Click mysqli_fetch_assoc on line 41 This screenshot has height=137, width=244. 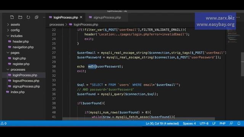coord(132,117)
